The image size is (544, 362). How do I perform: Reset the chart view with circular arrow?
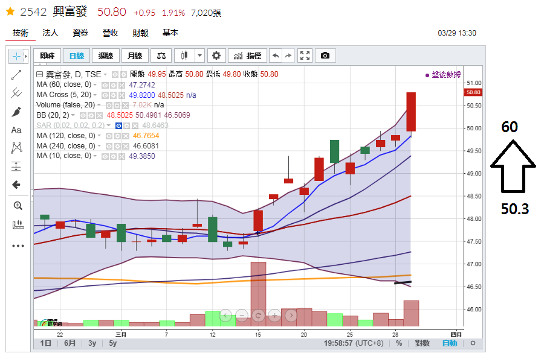tap(258, 315)
